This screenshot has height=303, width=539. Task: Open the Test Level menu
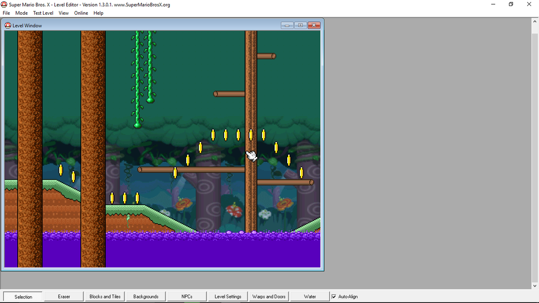coord(43,13)
